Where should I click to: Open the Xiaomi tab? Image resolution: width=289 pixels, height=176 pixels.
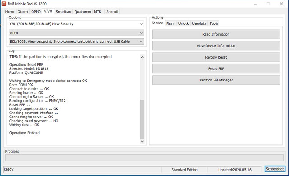coord(23,12)
